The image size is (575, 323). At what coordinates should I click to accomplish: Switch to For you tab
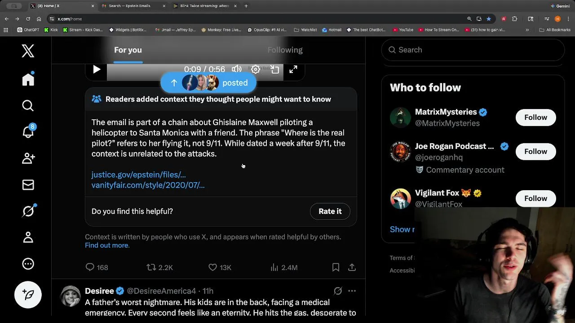point(128,50)
